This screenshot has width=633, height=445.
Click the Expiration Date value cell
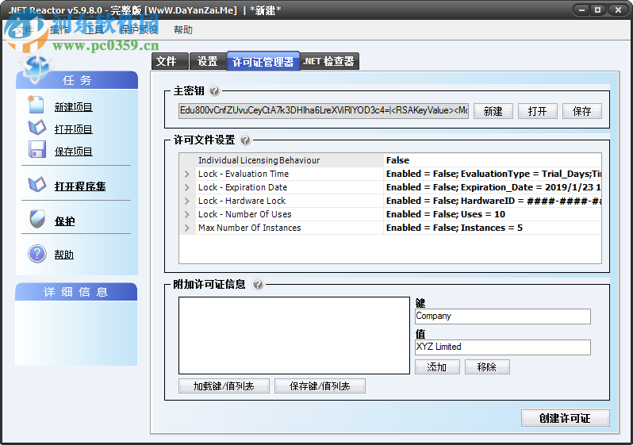(493, 187)
